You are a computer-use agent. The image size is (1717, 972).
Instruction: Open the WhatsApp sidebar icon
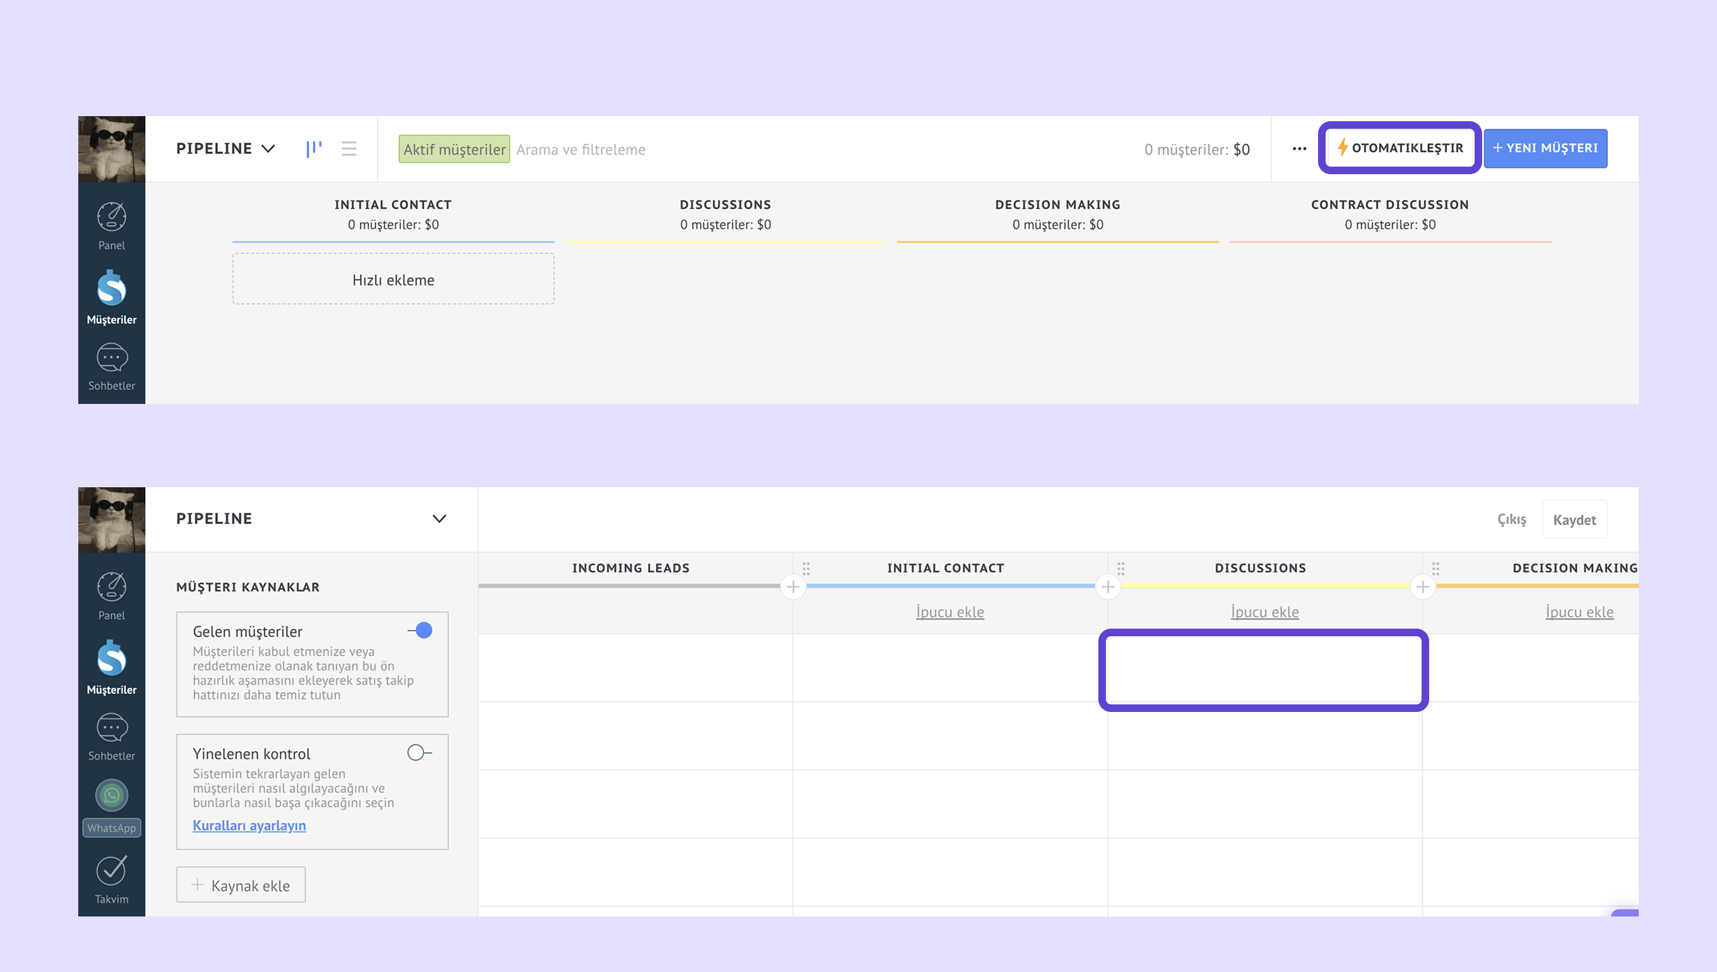coord(112,796)
